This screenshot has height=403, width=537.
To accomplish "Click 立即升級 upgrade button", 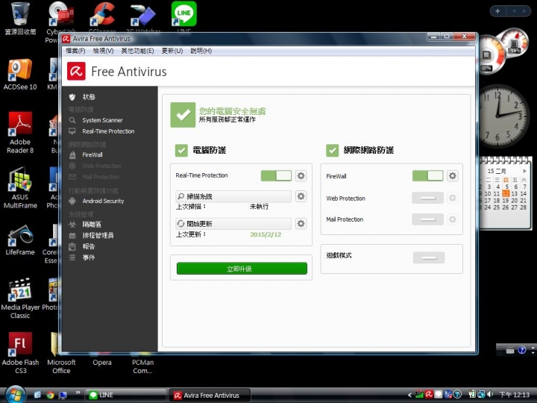I will 242,269.
